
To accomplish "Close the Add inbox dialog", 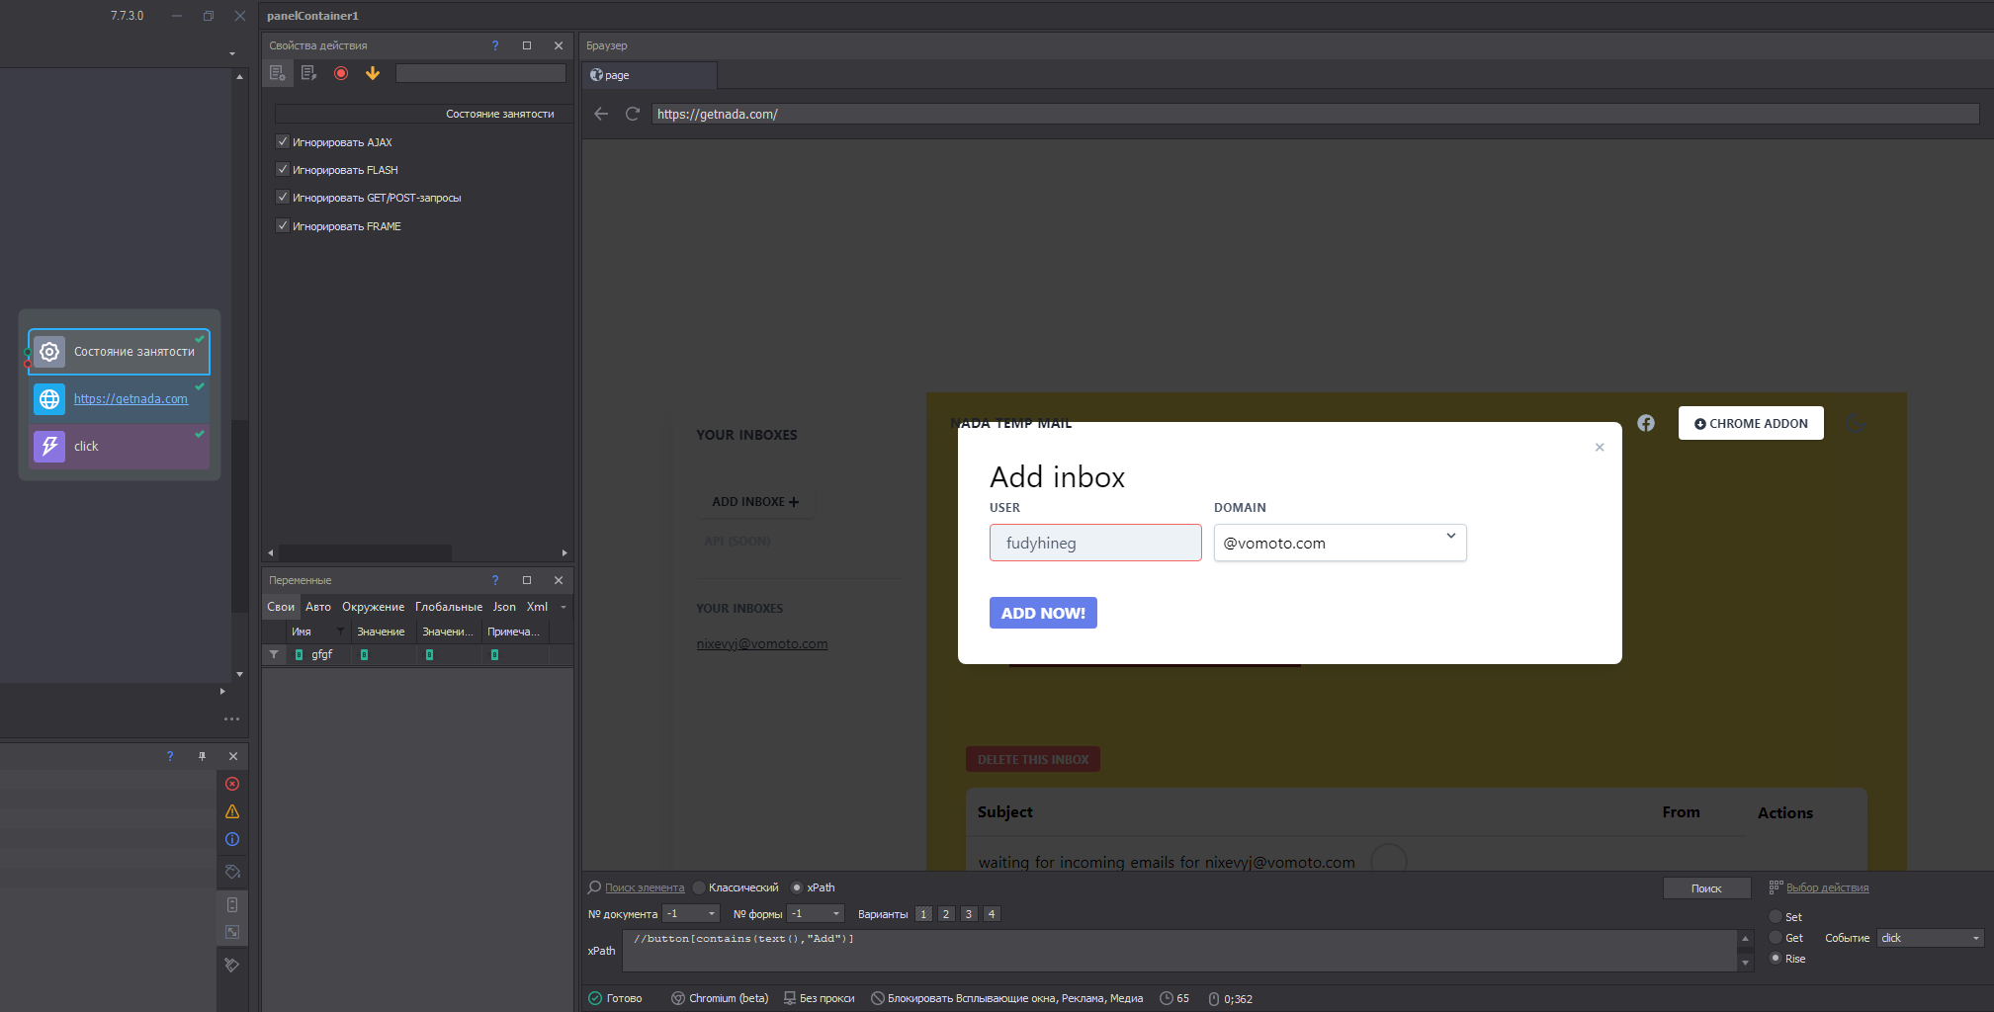I will [1600, 448].
